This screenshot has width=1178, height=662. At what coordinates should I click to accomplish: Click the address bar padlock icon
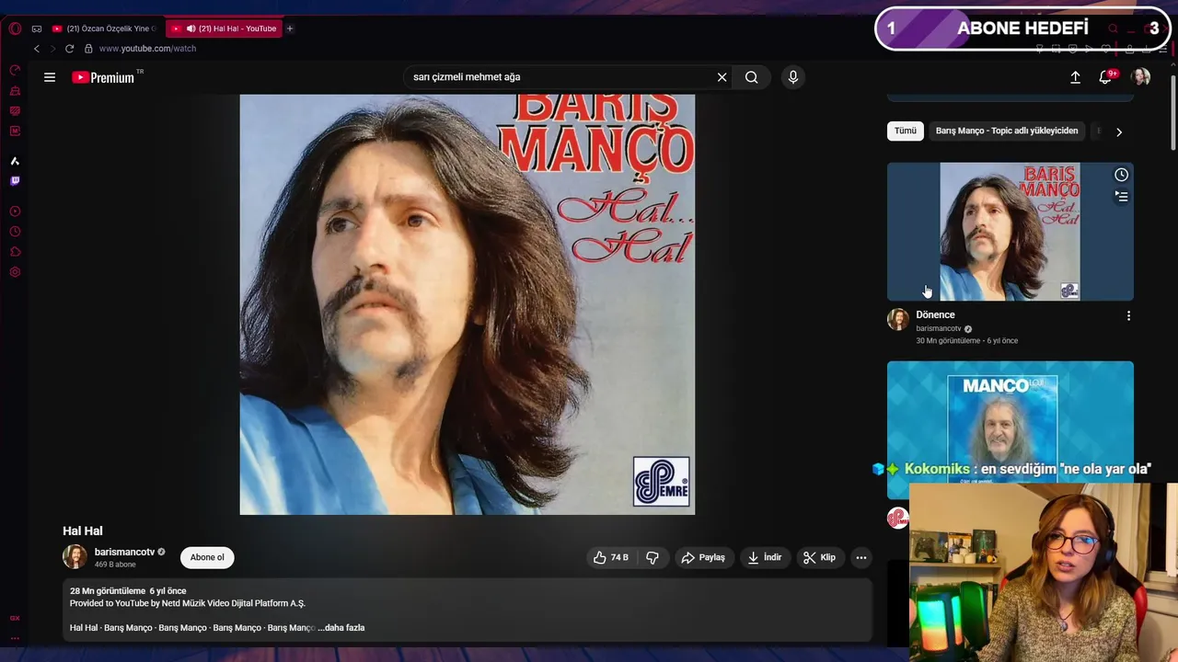pyautogui.click(x=88, y=49)
